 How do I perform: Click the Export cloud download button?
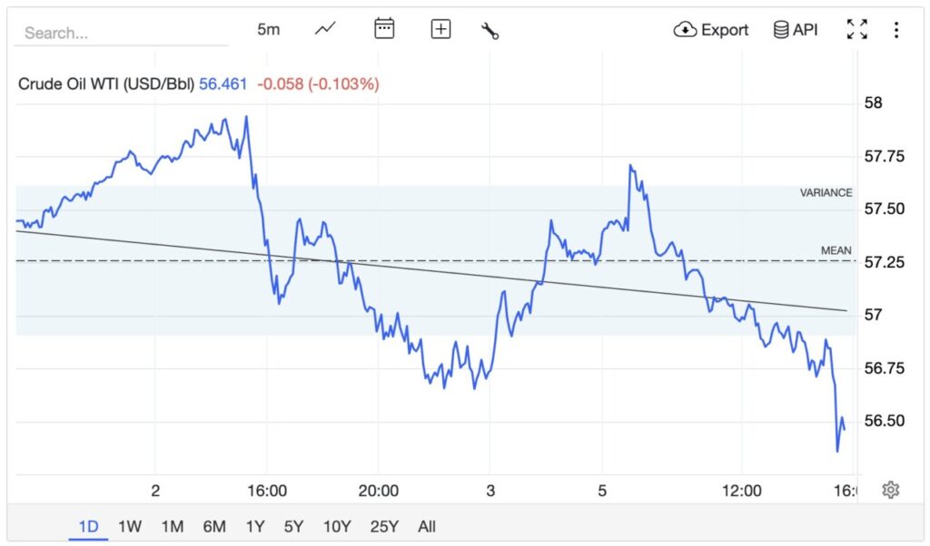coord(711,30)
